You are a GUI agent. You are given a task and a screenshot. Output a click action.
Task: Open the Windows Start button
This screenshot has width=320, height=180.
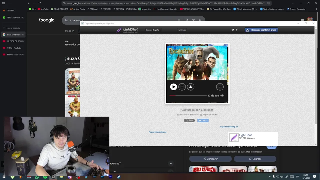(x=4, y=177)
